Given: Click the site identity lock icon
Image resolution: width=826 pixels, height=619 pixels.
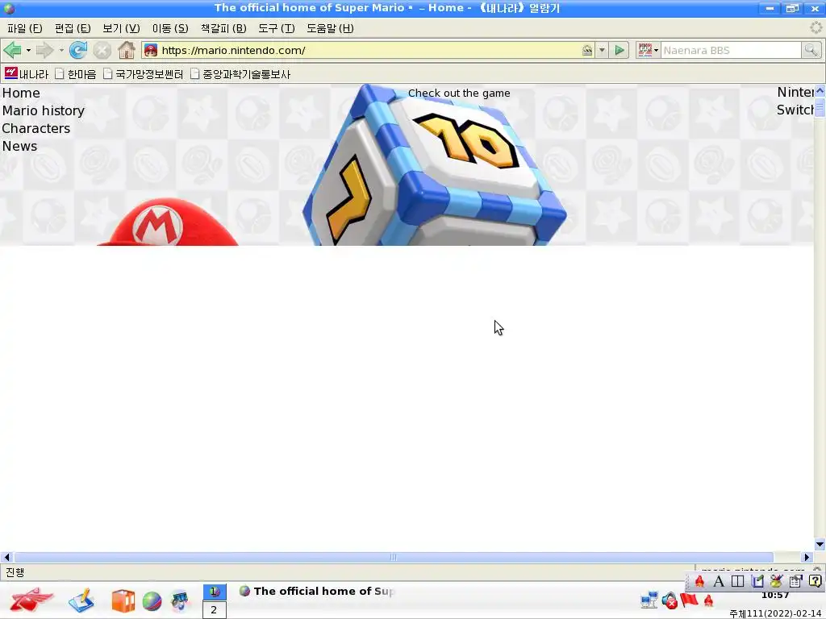Looking at the screenshot, I should pyautogui.click(x=587, y=51).
